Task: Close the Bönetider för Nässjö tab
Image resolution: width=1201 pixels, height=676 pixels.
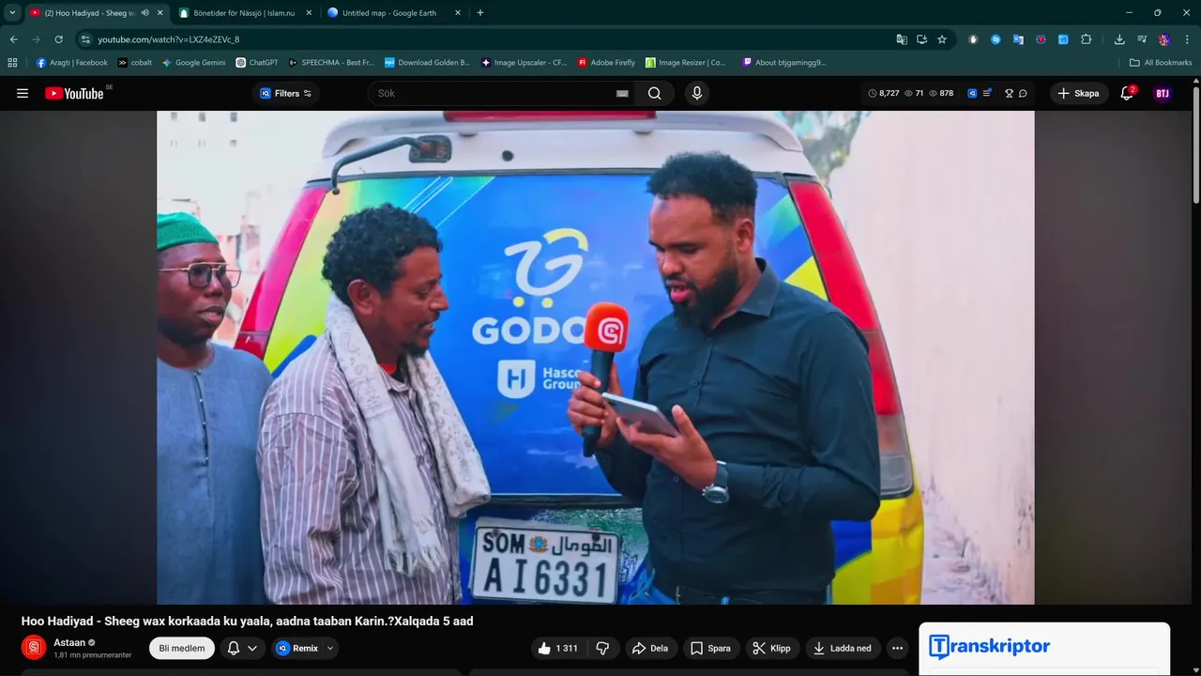Action: point(308,13)
